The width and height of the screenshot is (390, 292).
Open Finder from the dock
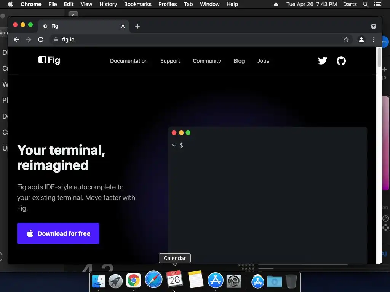click(99, 281)
